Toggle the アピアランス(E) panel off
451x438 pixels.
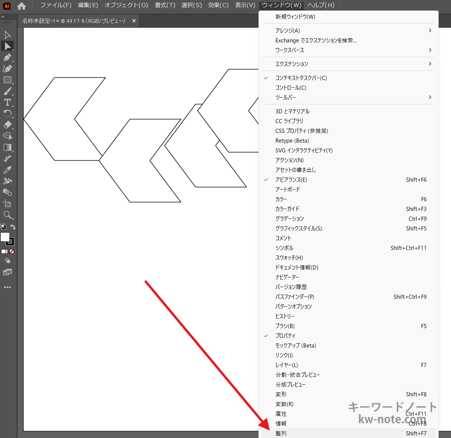tap(291, 180)
